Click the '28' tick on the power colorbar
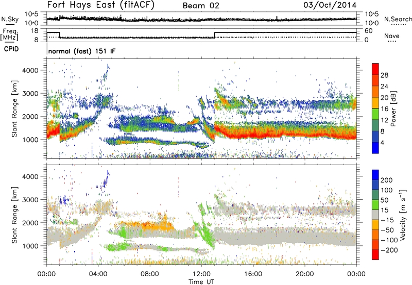The width and height of the screenshot is (412, 285). click(384, 75)
